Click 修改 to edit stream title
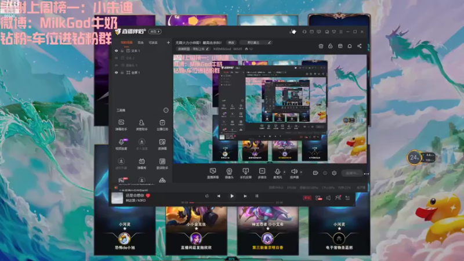Viewport: 464px width, 261px height. 231,42
